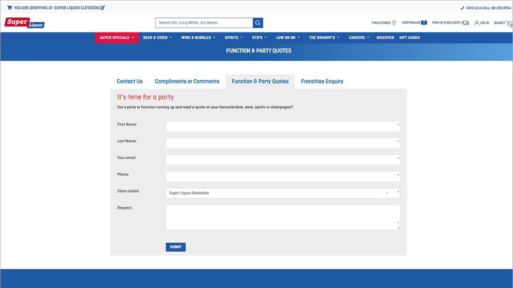Viewport: 513px width, 288px height.
Task: Click the Function & Party Quotes banner title
Action: click(x=259, y=51)
